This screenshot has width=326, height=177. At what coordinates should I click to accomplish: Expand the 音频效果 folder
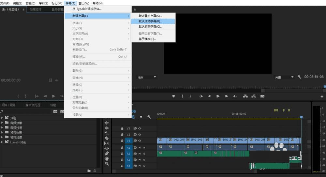[2, 123]
